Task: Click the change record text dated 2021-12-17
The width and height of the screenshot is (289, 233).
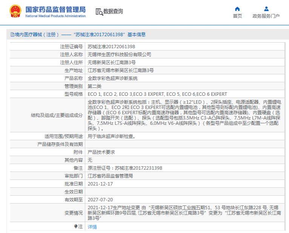Action: tap(184, 213)
